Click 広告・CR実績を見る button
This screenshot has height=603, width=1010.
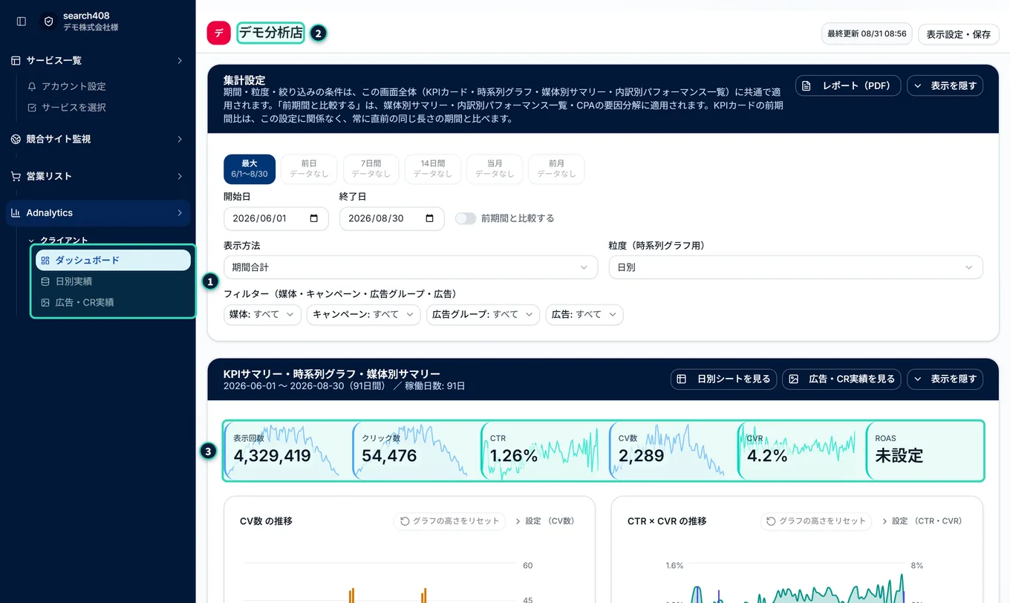pyautogui.click(x=841, y=379)
